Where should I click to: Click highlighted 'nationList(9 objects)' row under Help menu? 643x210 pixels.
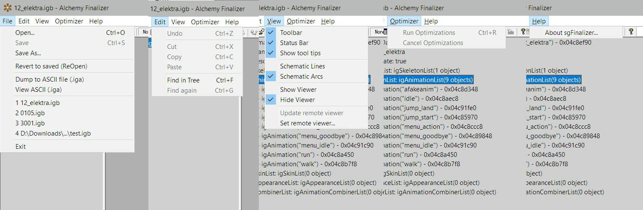coord(553,80)
